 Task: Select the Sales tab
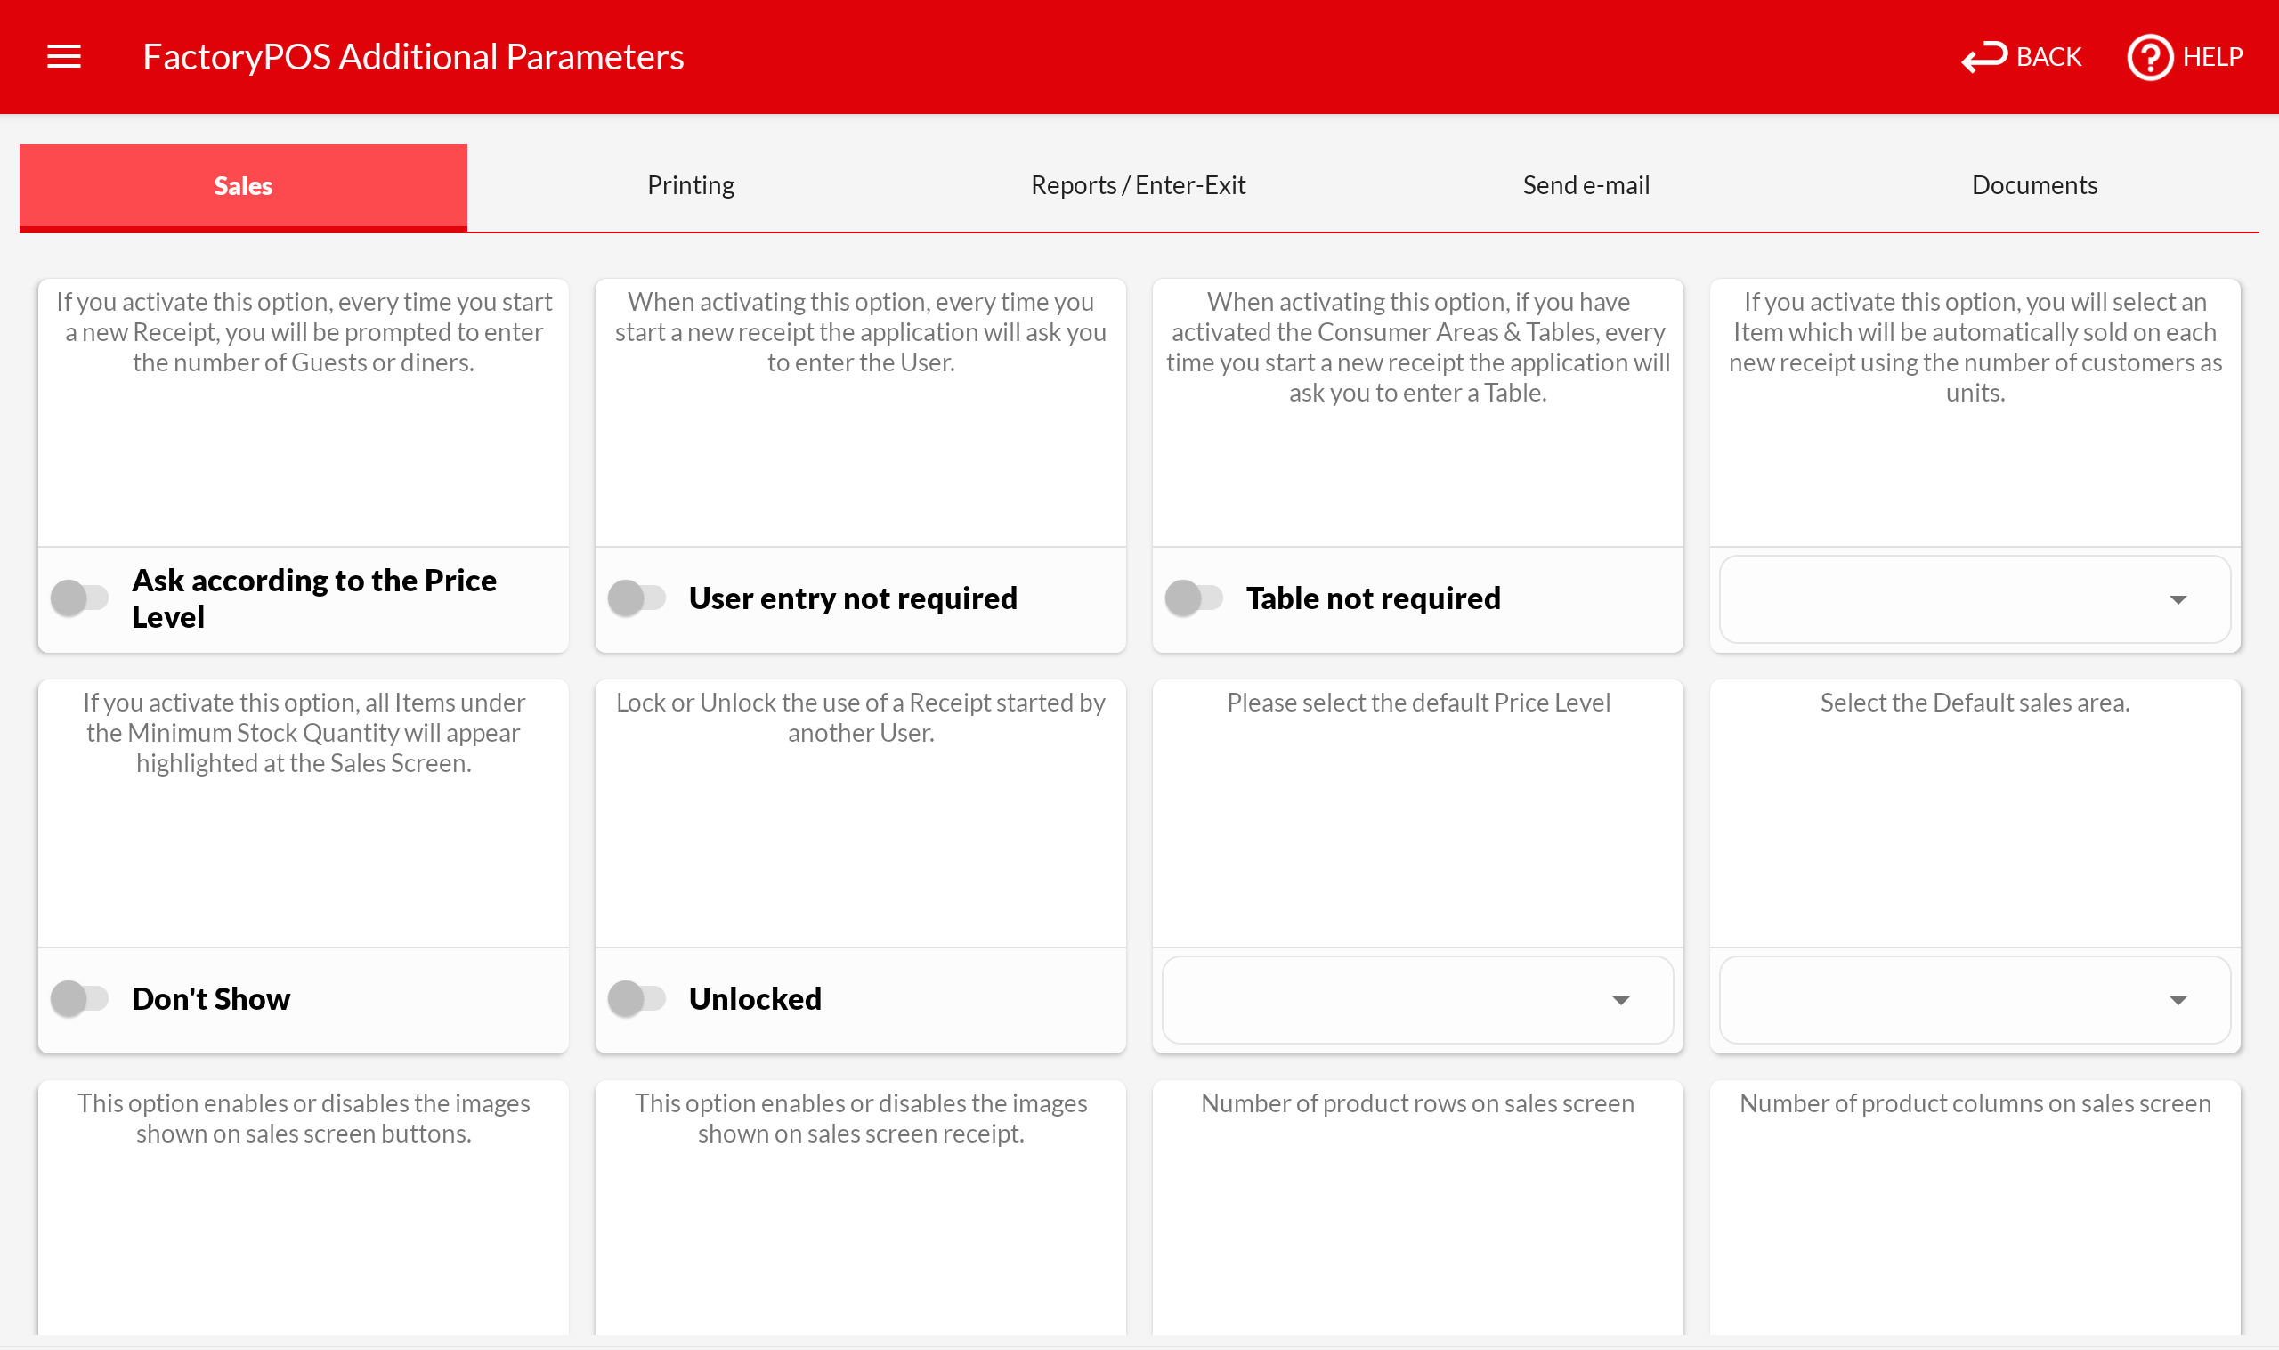(243, 185)
